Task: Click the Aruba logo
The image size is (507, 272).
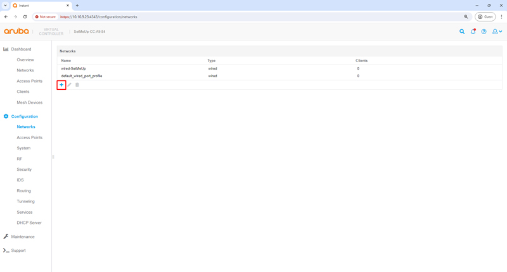Action: pos(16,31)
